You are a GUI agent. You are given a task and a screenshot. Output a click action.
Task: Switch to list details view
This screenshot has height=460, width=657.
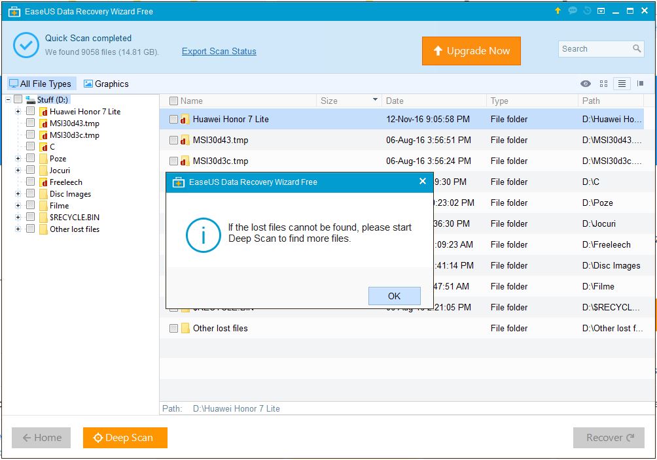(622, 84)
